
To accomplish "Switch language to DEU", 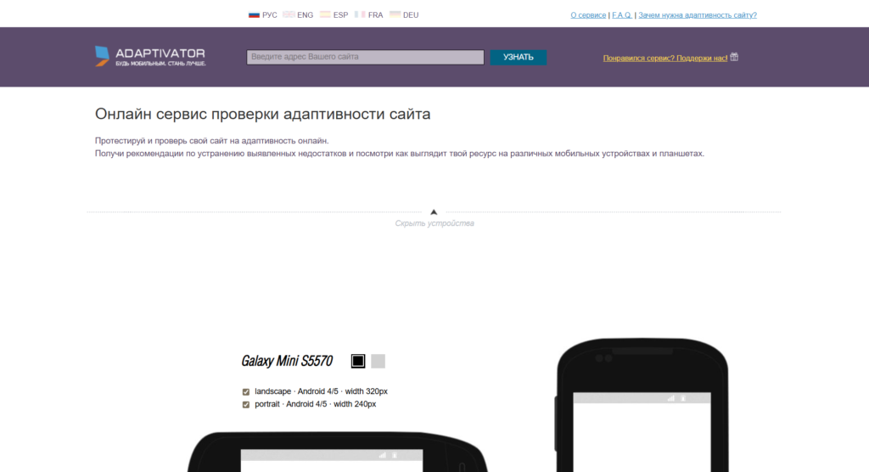I will 404,15.
